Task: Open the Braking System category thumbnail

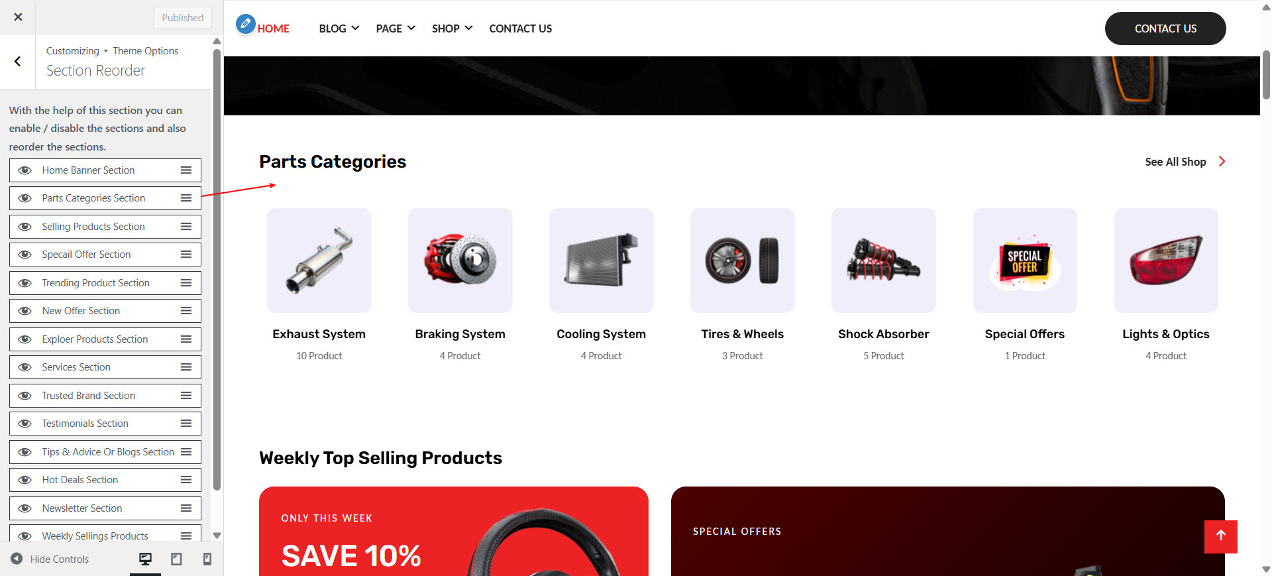Action: 460,260
